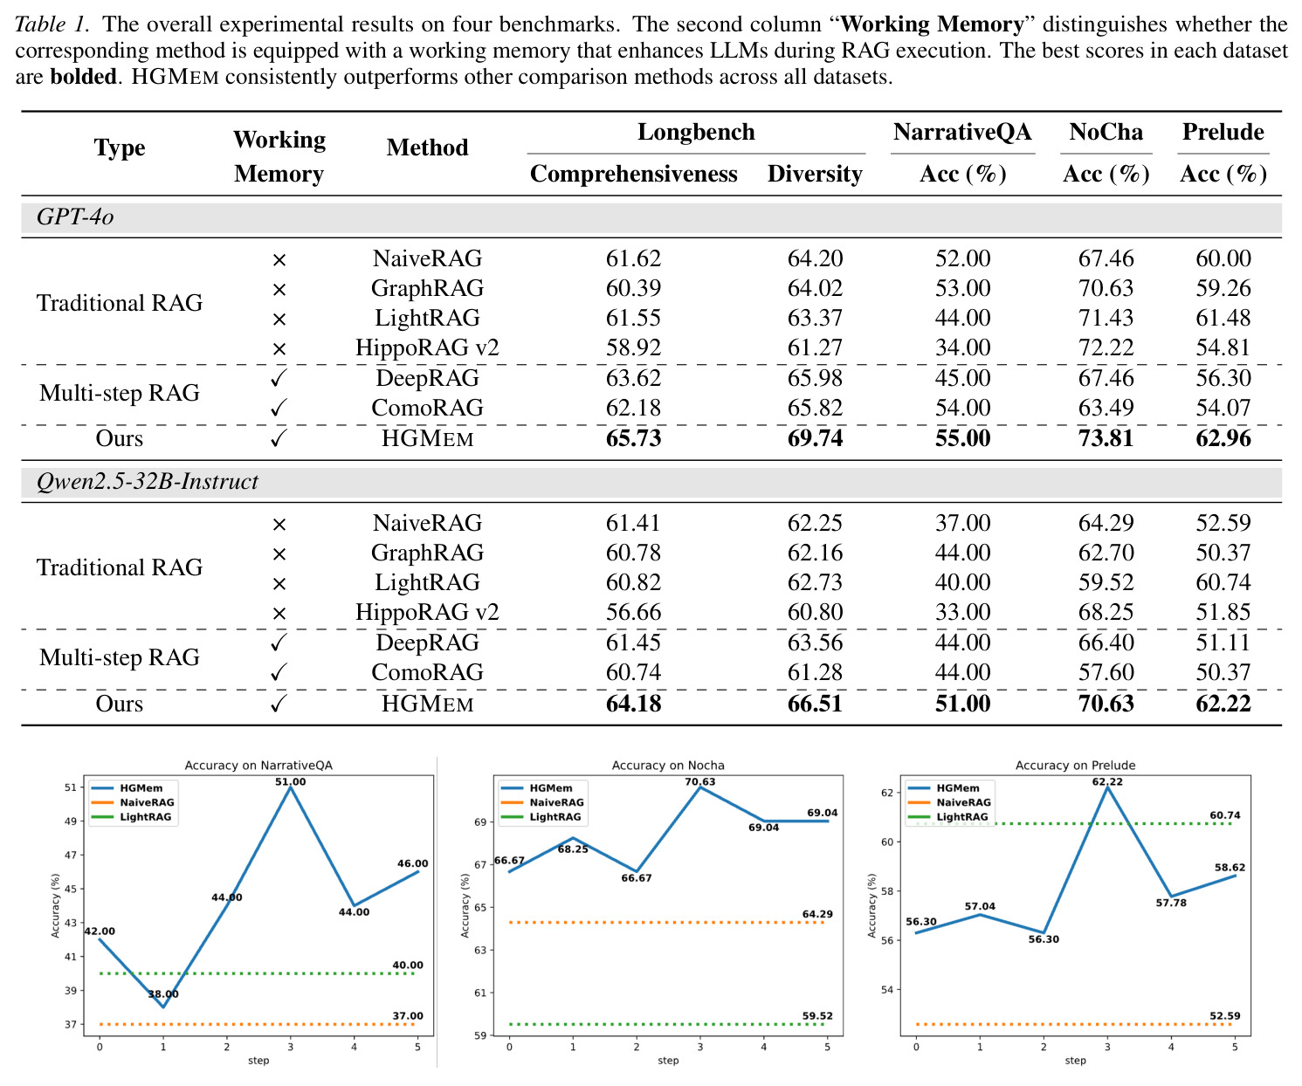Click the 'Table 1.' caption label
Viewport: 1302px width, 1086px height.
52,24
